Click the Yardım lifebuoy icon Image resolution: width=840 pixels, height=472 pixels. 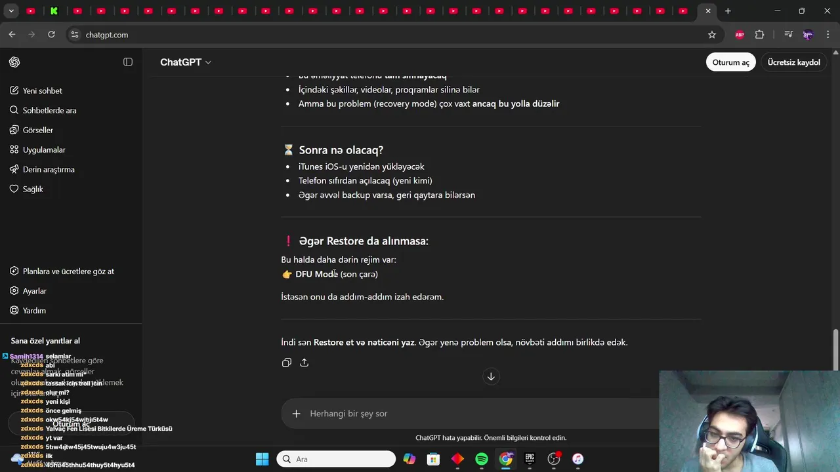point(14,310)
